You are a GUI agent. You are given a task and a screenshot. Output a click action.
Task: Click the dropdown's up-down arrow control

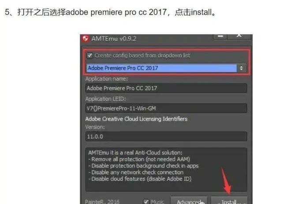(x=241, y=68)
